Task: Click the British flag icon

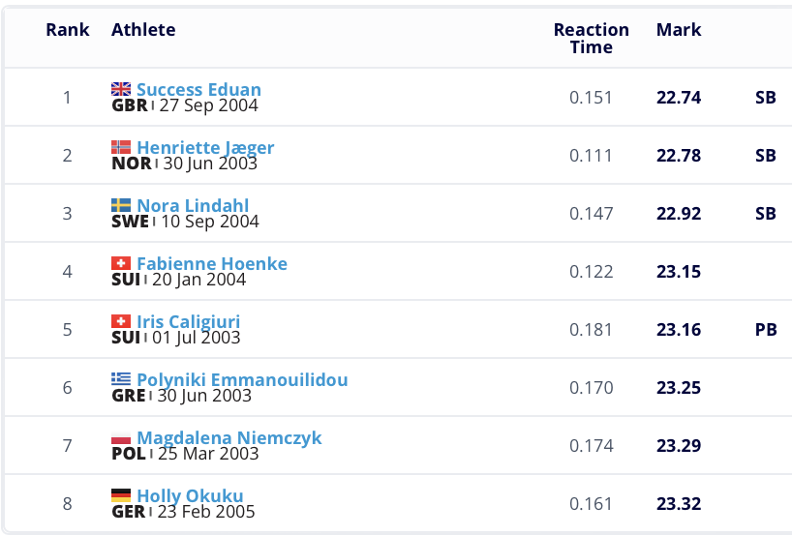Action: coord(121,90)
